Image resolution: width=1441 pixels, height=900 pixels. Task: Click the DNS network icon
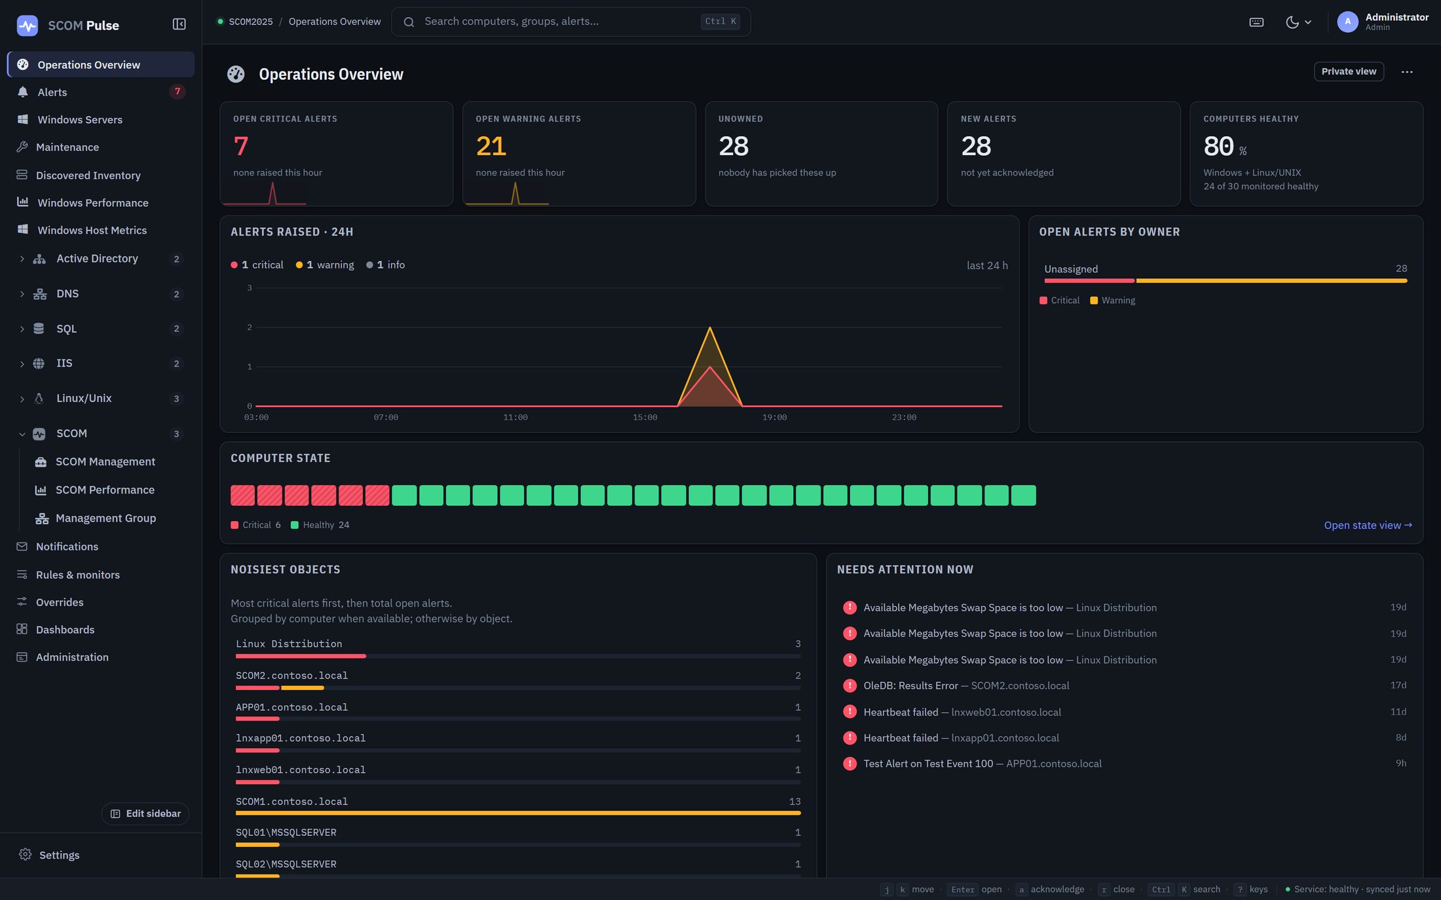[x=40, y=294]
